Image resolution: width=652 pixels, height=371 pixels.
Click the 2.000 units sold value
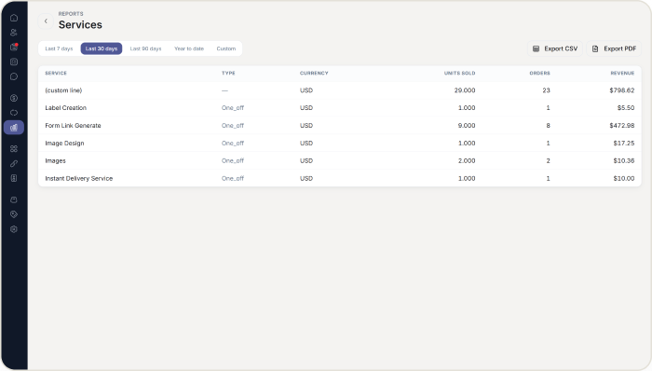[467, 161]
